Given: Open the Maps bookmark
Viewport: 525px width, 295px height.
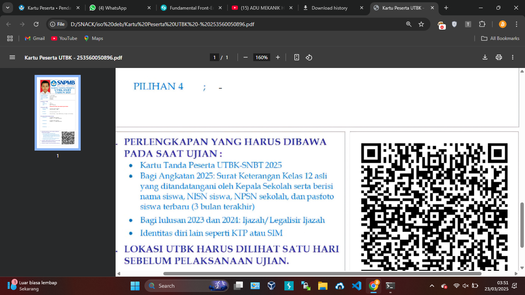Looking at the screenshot, I should point(93,38).
